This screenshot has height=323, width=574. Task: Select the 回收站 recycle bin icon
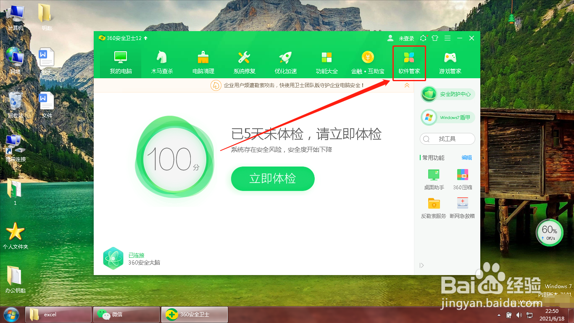[x=16, y=105]
